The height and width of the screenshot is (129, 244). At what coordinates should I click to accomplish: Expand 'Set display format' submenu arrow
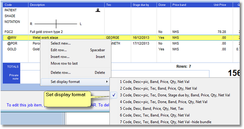107,82
